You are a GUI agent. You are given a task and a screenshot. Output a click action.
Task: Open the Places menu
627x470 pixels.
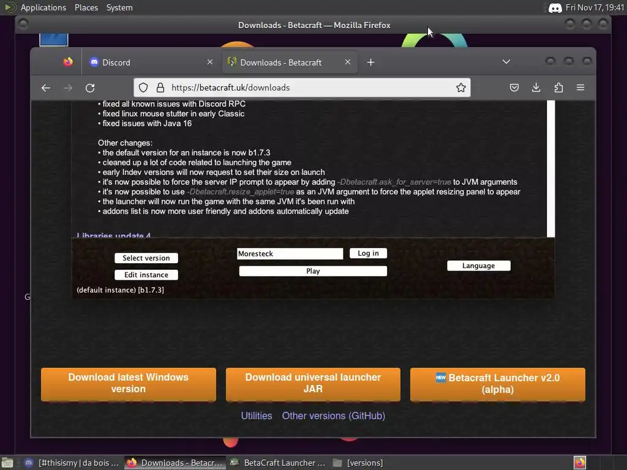tap(86, 7)
